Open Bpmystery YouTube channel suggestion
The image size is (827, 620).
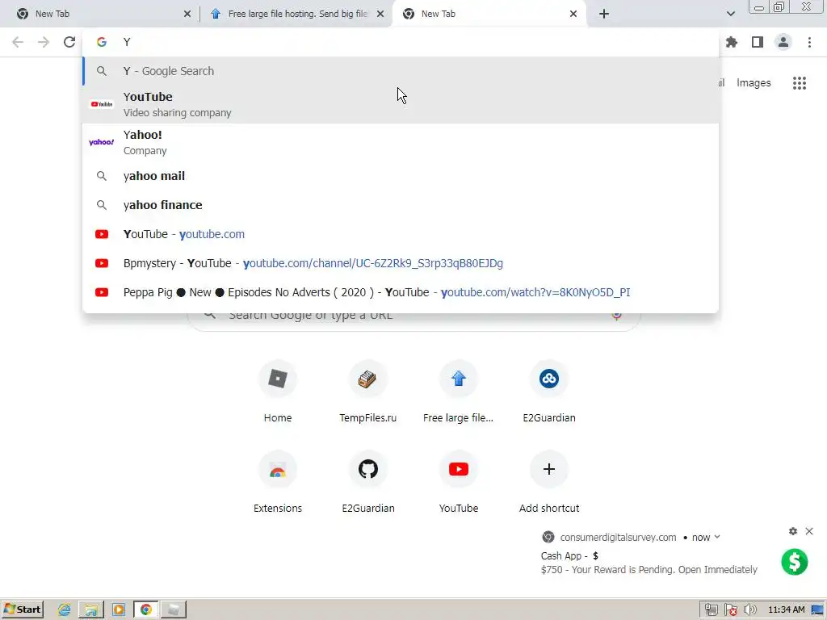pos(401,263)
